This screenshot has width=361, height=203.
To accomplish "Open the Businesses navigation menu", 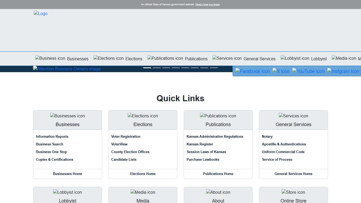I will click(x=62, y=58).
